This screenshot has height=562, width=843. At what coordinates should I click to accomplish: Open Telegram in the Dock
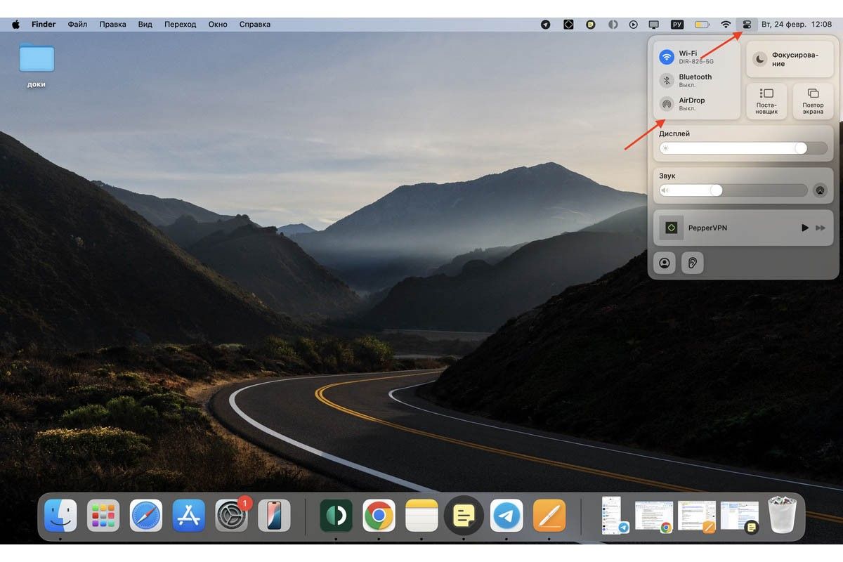tap(507, 517)
